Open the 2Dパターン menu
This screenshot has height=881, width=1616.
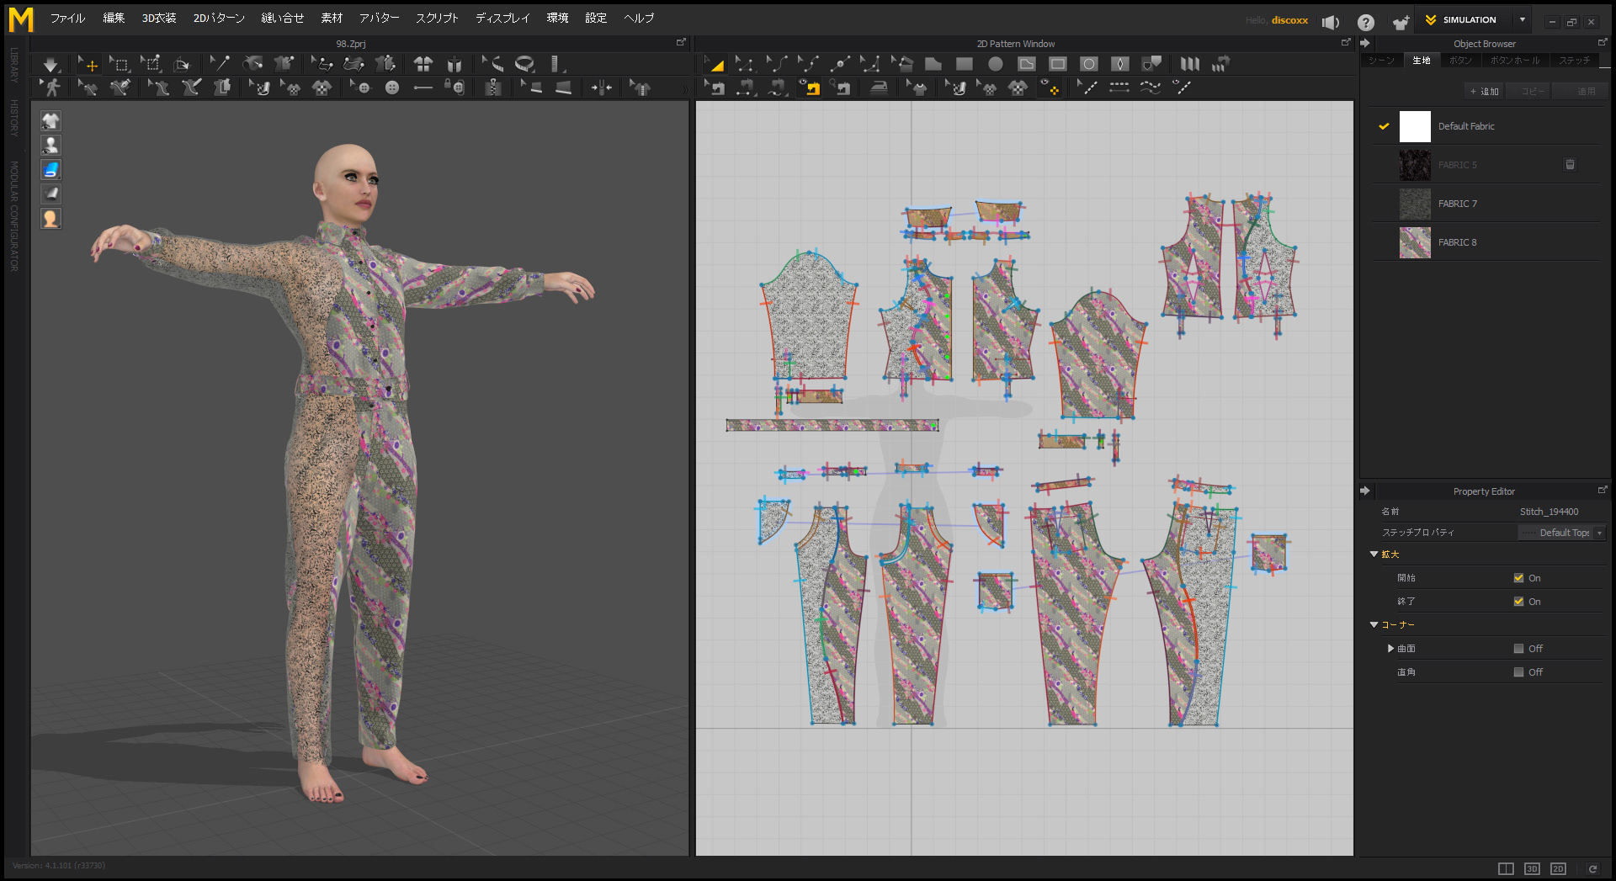[x=219, y=18]
